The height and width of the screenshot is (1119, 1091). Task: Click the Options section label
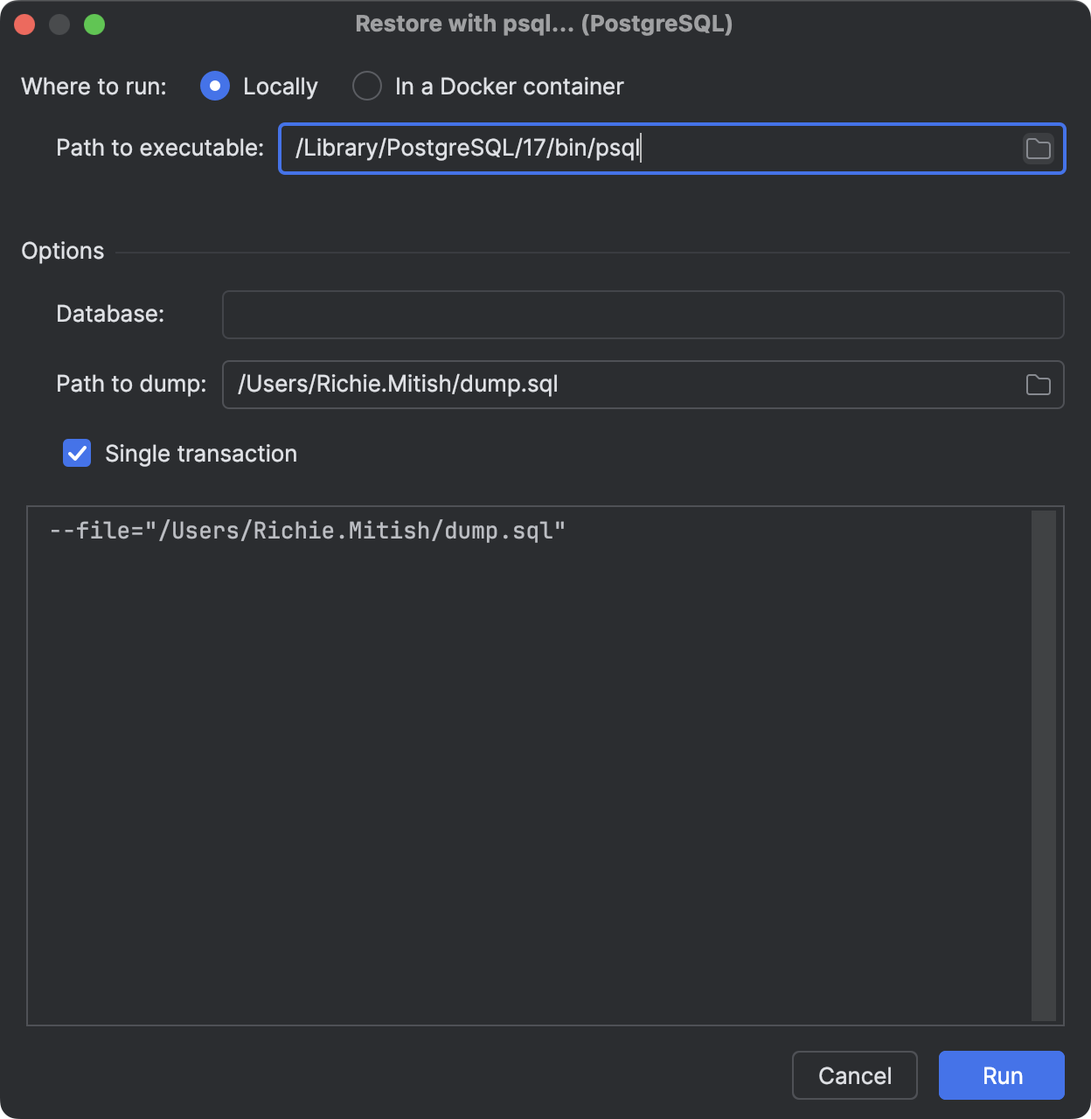[62, 251]
